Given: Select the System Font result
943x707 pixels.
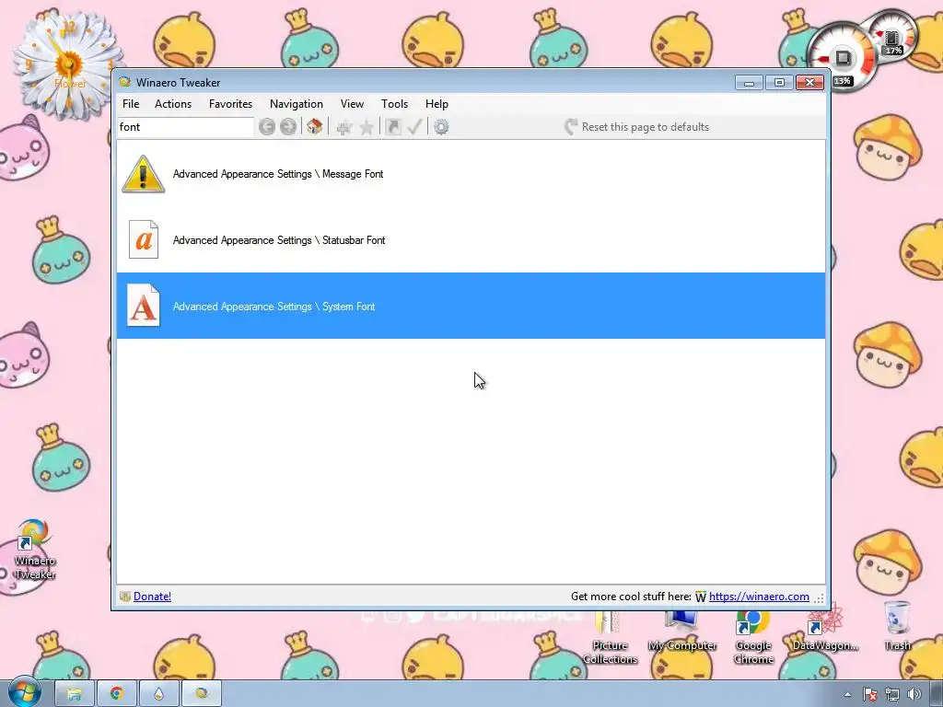Looking at the screenshot, I should [x=471, y=306].
